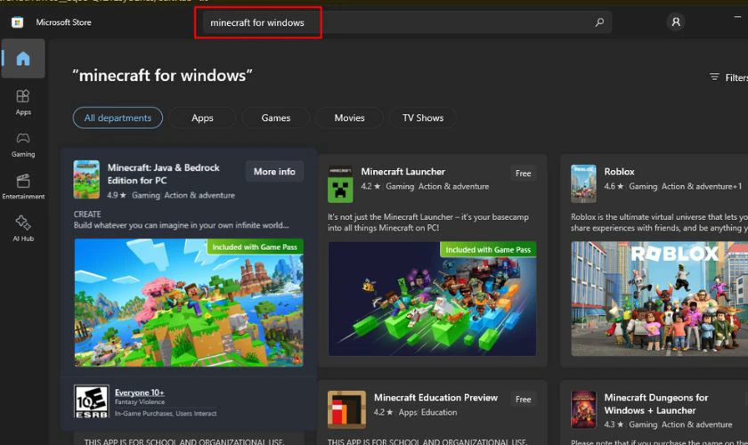
Task: Open Entertainment section in the sidebar
Action: 23,187
